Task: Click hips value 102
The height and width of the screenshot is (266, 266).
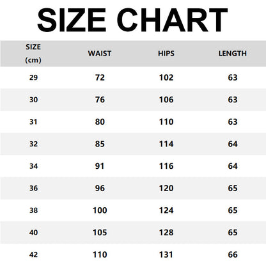Action: [x=166, y=77]
